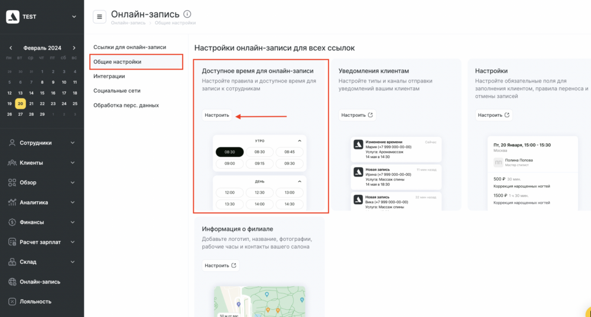The height and width of the screenshot is (317, 591).
Task: Click the Пт, 20 Января, 15:00 - 15:30 text
Action: point(522,145)
